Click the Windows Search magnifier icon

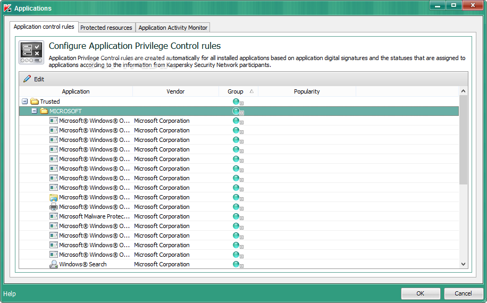pyautogui.click(x=54, y=264)
